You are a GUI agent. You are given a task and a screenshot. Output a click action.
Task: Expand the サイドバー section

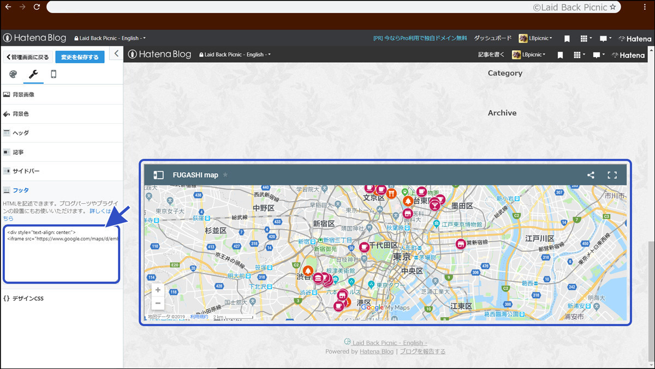tap(61, 171)
